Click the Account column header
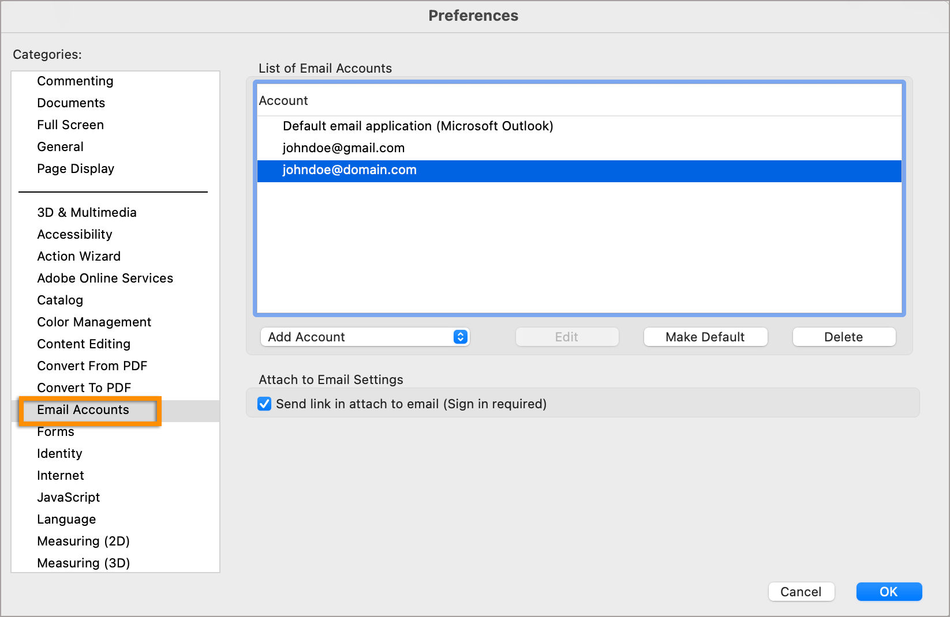 283,100
